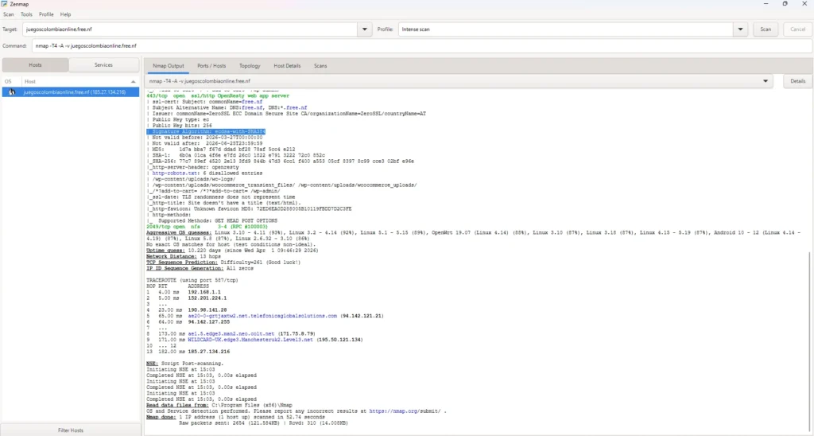Click the TRACEROUTE header line

(192, 280)
